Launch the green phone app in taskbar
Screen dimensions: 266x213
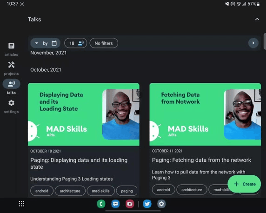101,204
